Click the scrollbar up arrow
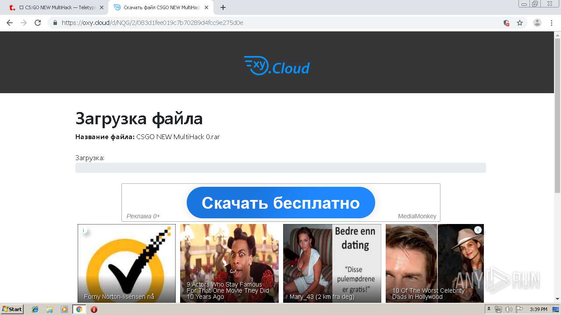 pos(557,35)
